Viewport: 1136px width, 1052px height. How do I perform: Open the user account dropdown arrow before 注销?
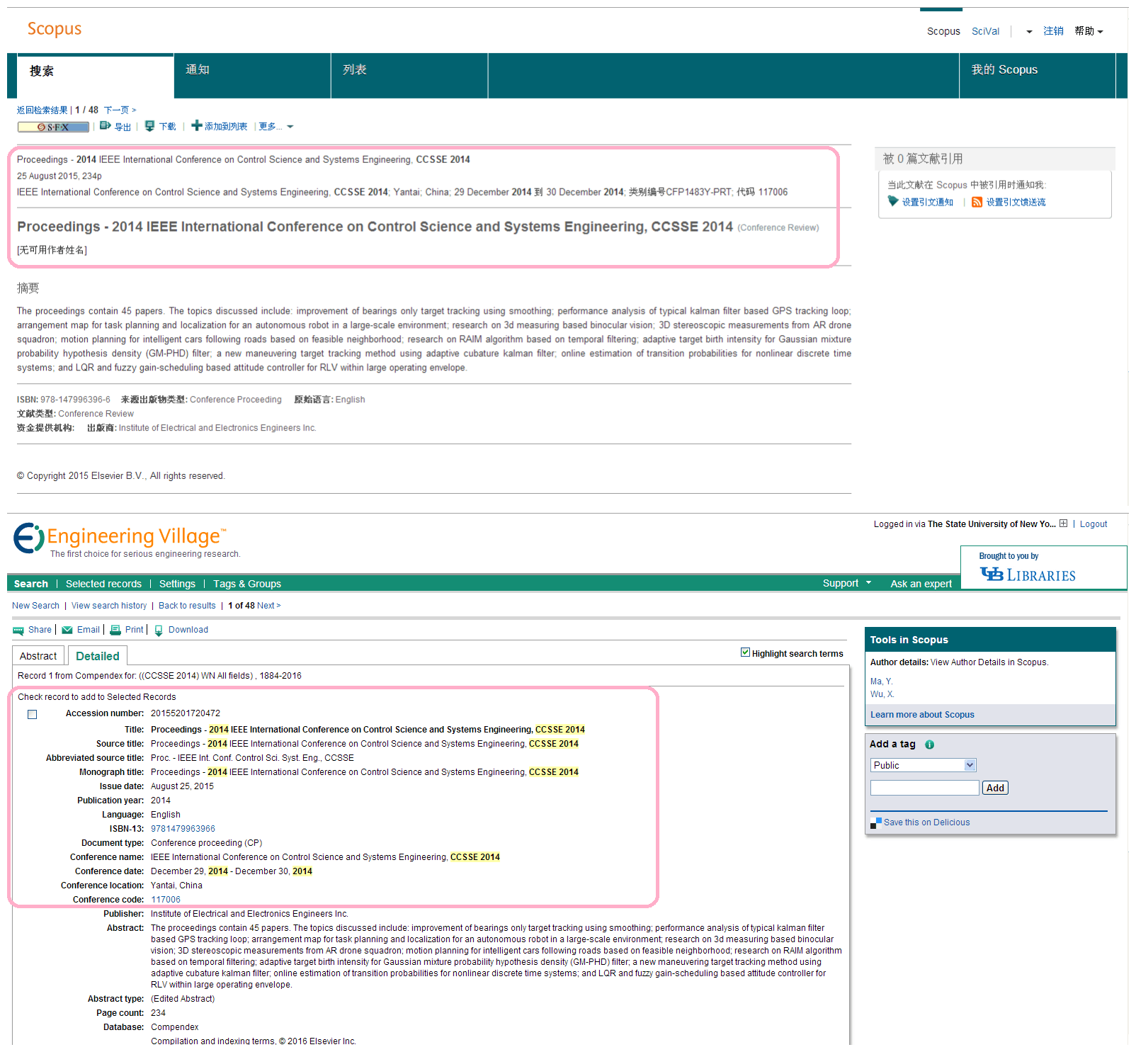pos(1029,32)
